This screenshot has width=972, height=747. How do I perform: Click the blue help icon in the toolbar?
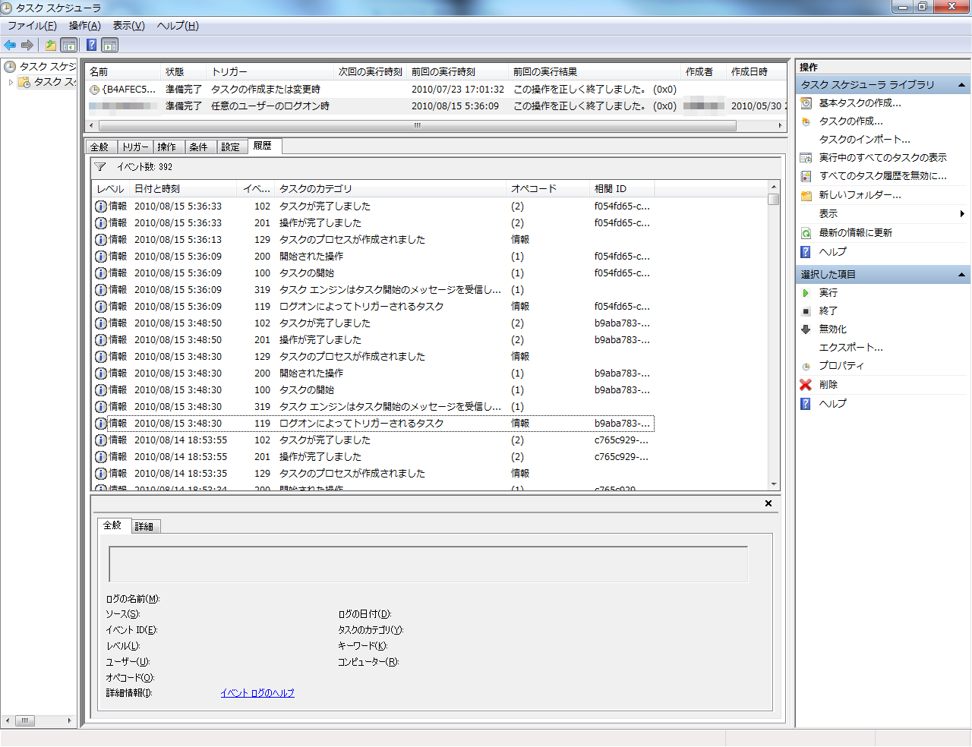(x=91, y=45)
